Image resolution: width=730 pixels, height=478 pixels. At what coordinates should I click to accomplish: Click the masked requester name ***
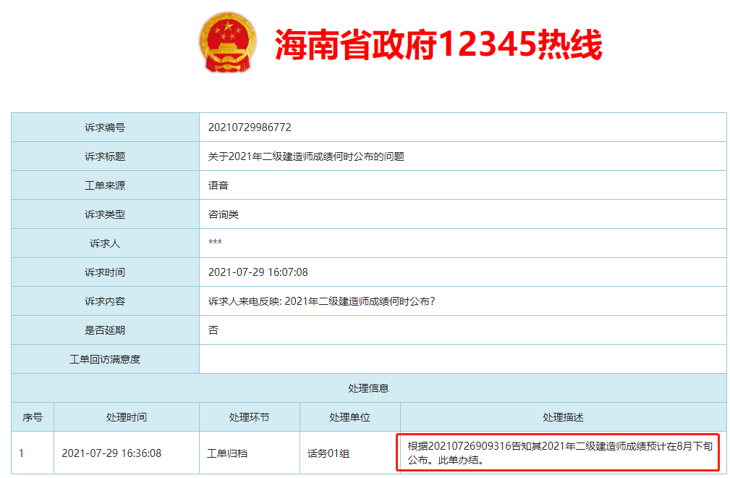[215, 243]
